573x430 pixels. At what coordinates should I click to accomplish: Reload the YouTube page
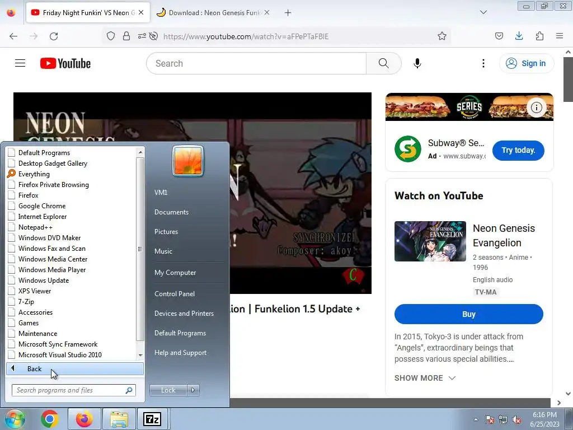pyautogui.click(x=54, y=36)
